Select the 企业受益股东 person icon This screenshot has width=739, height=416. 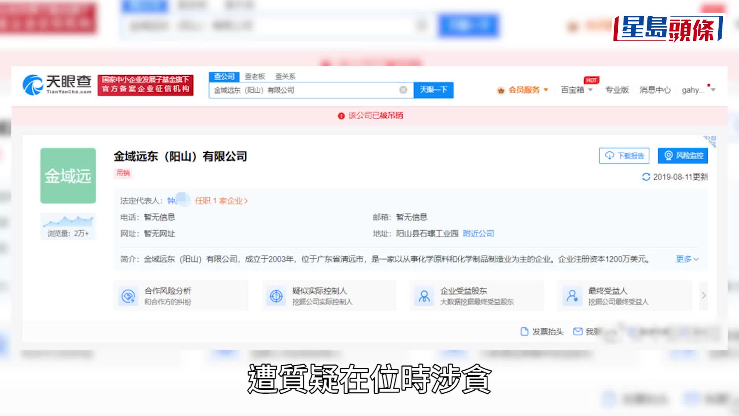coord(424,296)
